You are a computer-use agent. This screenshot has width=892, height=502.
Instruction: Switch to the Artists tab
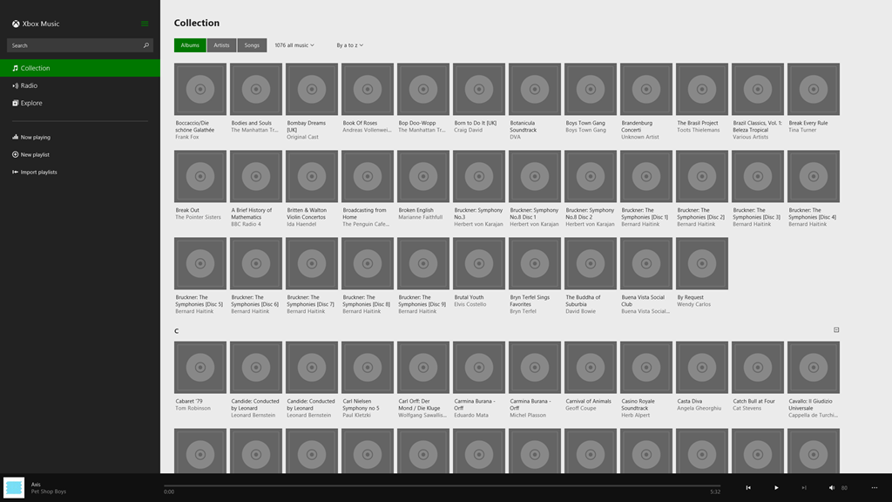[222, 45]
